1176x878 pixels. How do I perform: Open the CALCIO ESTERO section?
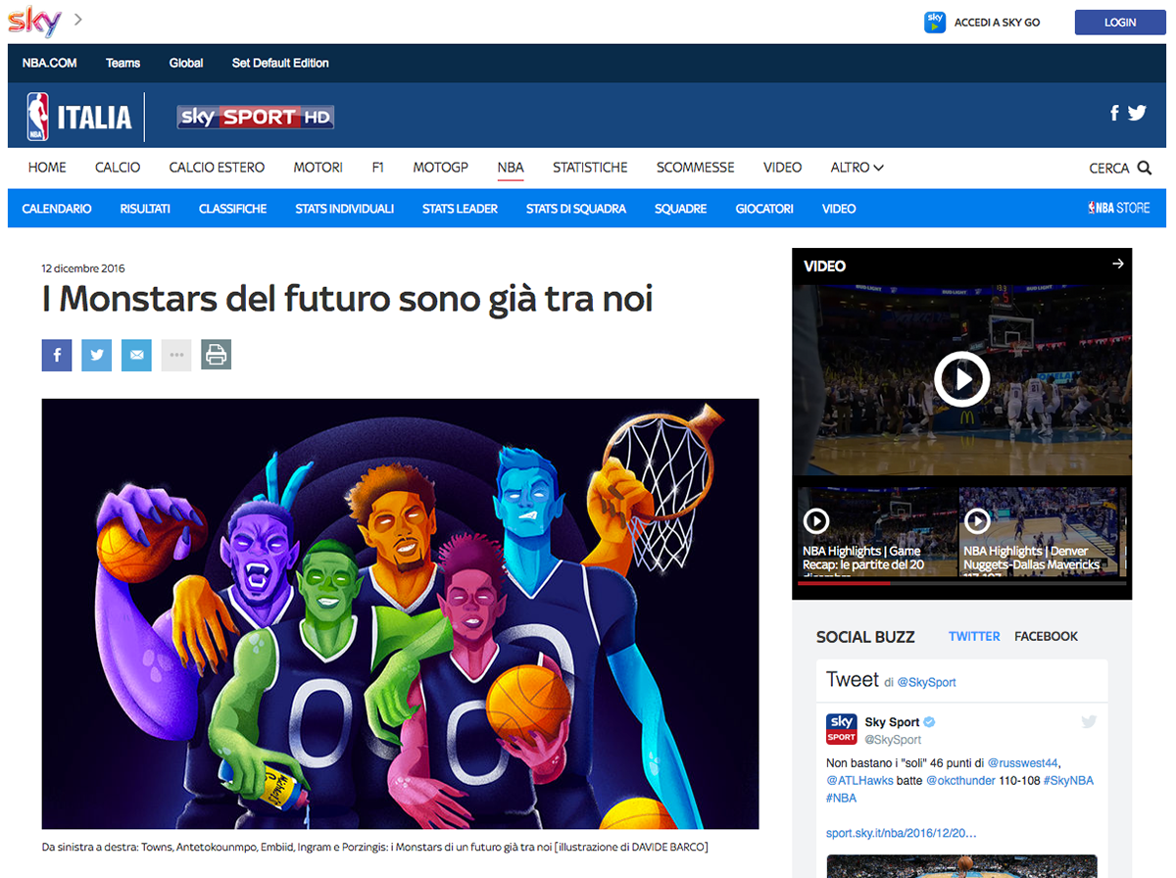pyautogui.click(x=217, y=168)
